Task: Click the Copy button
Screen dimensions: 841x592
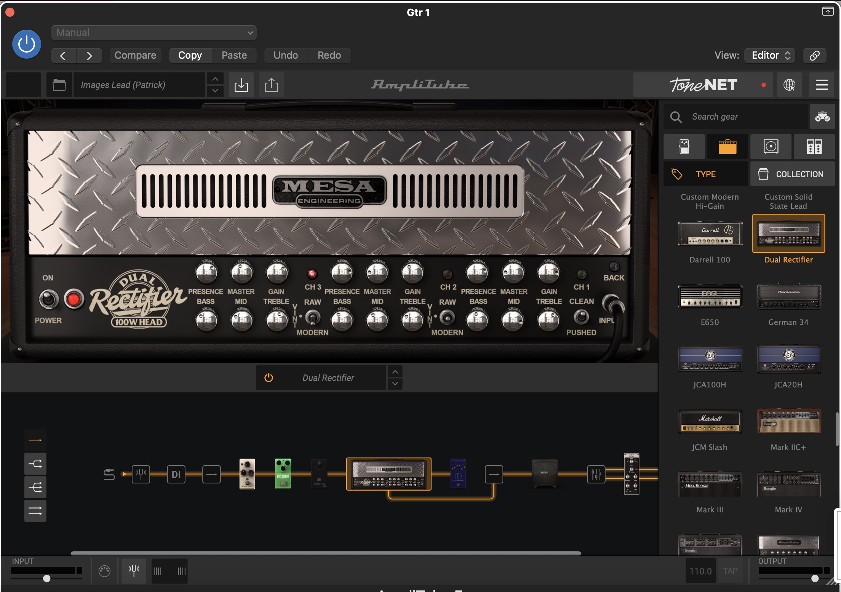Action: (x=190, y=56)
